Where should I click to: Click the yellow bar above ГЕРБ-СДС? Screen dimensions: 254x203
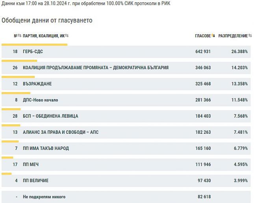click(34, 45)
